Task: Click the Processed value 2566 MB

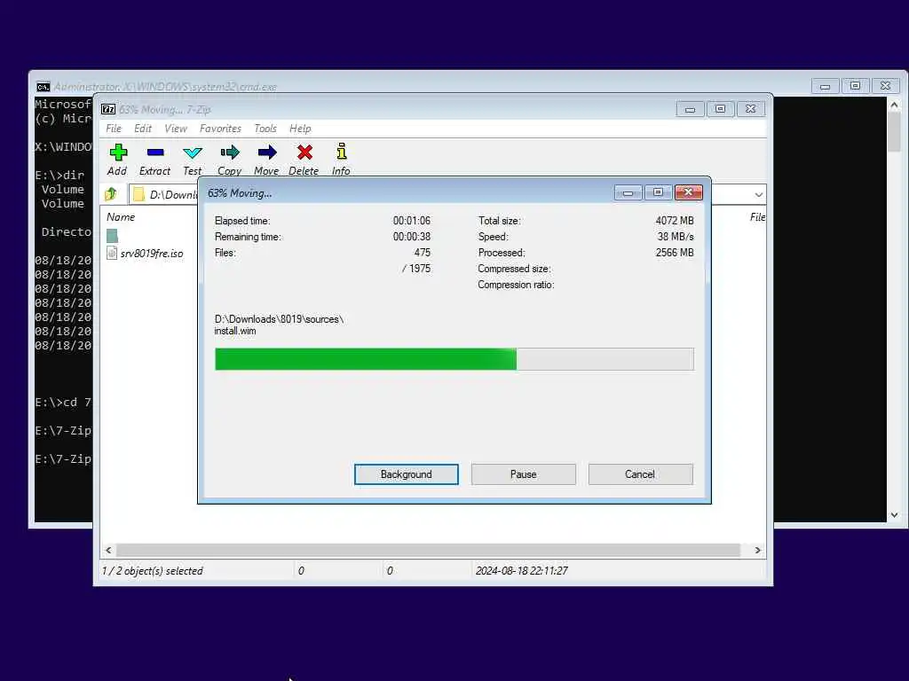Action: (x=675, y=253)
